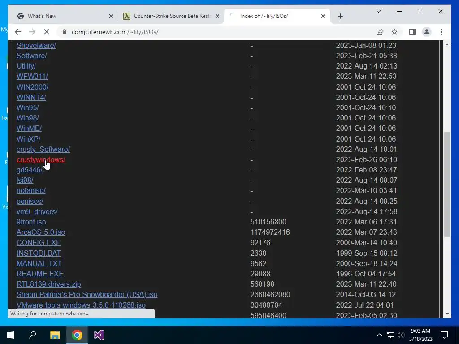Select the Index of /~lily/ISOs/ tab
The height and width of the screenshot is (344, 459).
tap(277, 16)
